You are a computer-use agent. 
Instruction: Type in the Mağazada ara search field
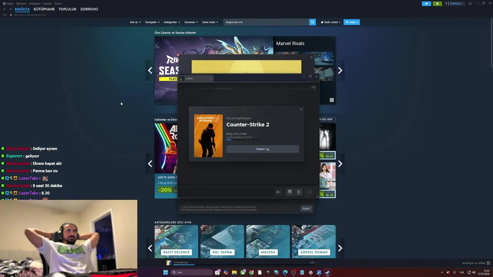pos(266,22)
